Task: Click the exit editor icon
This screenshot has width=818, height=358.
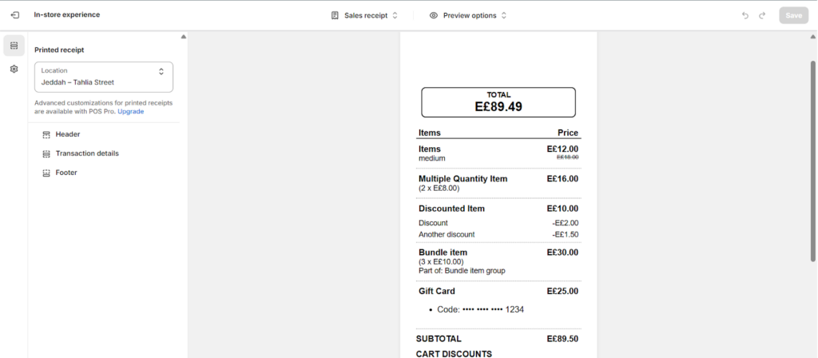Action: coord(15,15)
